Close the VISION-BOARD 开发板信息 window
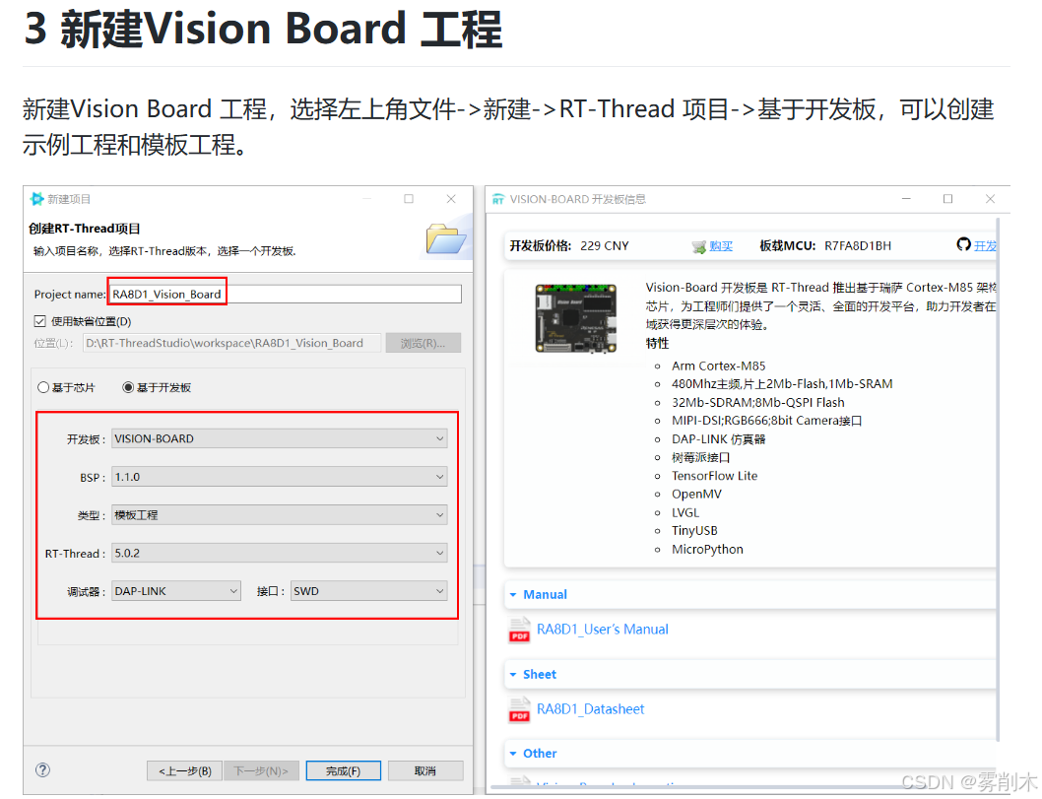Image resolution: width=1042 pixels, height=799 pixels. coord(990,199)
